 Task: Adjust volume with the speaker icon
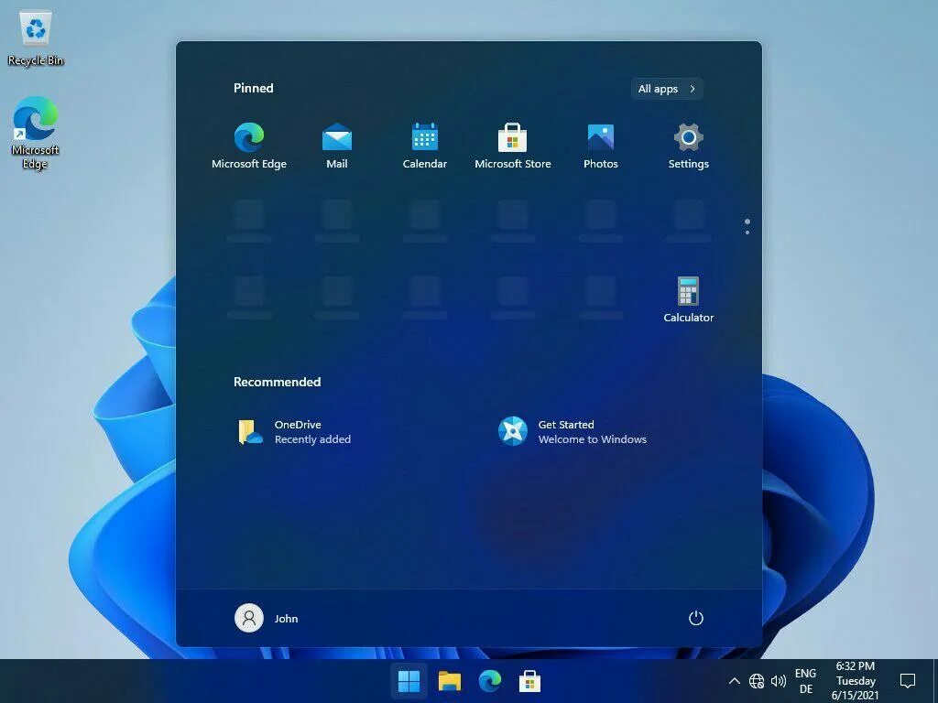click(x=780, y=681)
